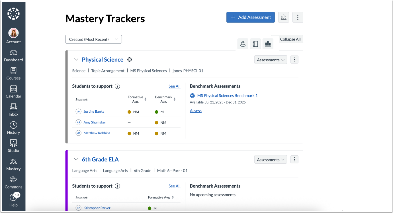The width and height of the screenshot is (393, 213).
Task: Collapse the 6th Grade ELA tracker
Action: pos(76,159)
